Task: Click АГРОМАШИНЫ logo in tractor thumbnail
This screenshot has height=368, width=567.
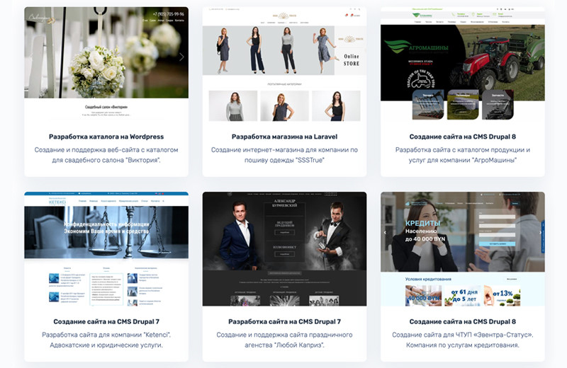Action: click(417, 47)
